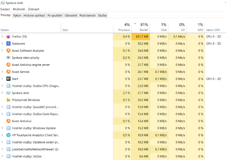Viewport: 226px width, 160px height.
Task: Expand LocalServiceNoNetworkFirewall (2) group
Action: click(x=2, y=149)
